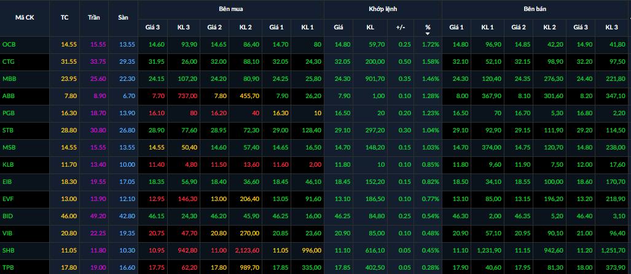The width and height of the screenshot is (631, 274).
Task: Click KL 1 header under Bên mua
Action: [307, 28]
